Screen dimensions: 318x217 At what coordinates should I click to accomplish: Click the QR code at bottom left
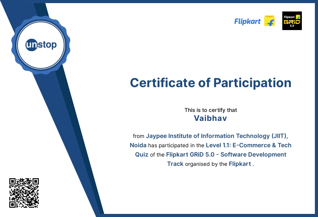24,193
